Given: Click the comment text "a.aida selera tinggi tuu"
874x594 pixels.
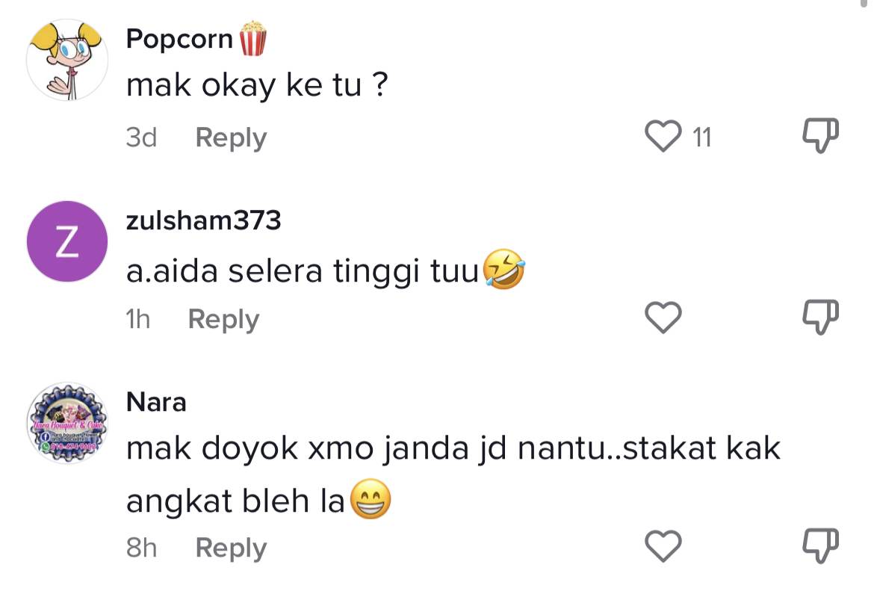Looking at the screenshot, I should pos(303,271).
